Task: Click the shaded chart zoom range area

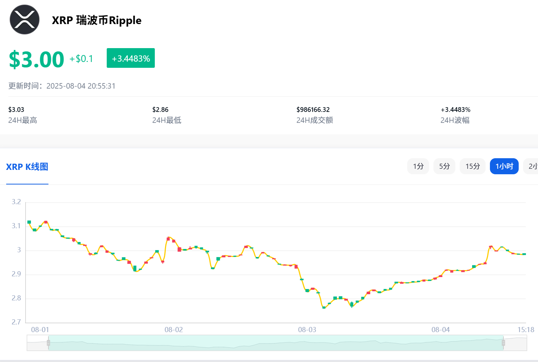Action: click(x=276, y=343)
